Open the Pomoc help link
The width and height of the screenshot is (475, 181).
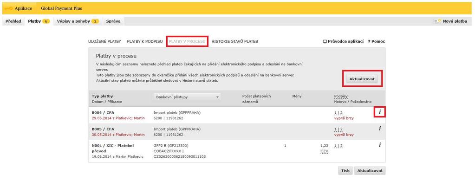click(377, 41)
